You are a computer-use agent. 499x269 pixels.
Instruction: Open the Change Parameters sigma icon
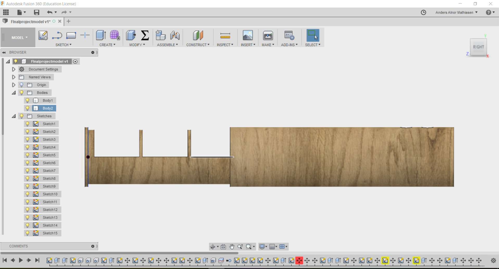click(x=145, y=35)
